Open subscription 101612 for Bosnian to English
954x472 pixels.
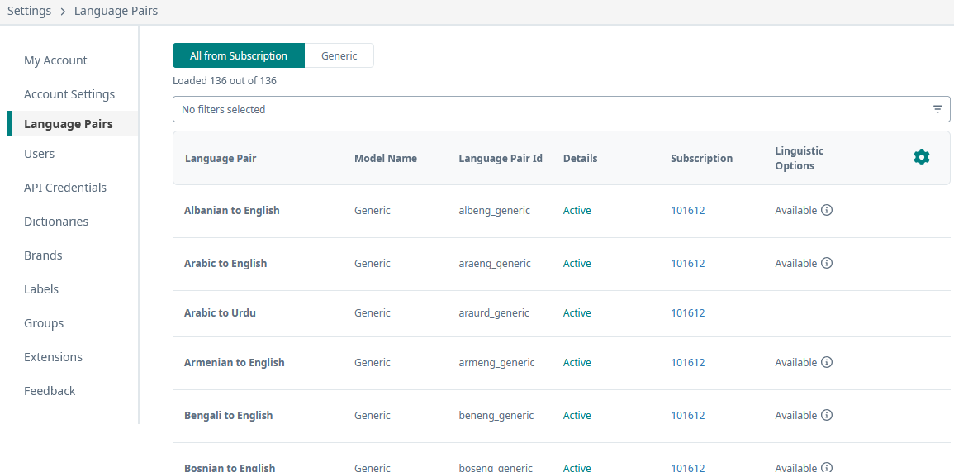click(687, 468)
